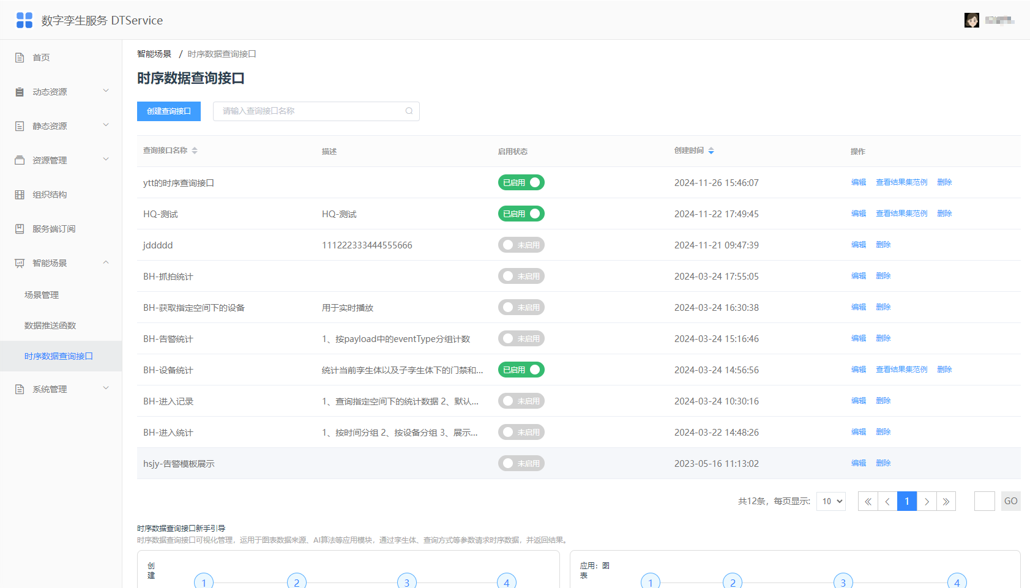Click the 组织结构 grid icon
The image size is (1030, 588).
20,195
